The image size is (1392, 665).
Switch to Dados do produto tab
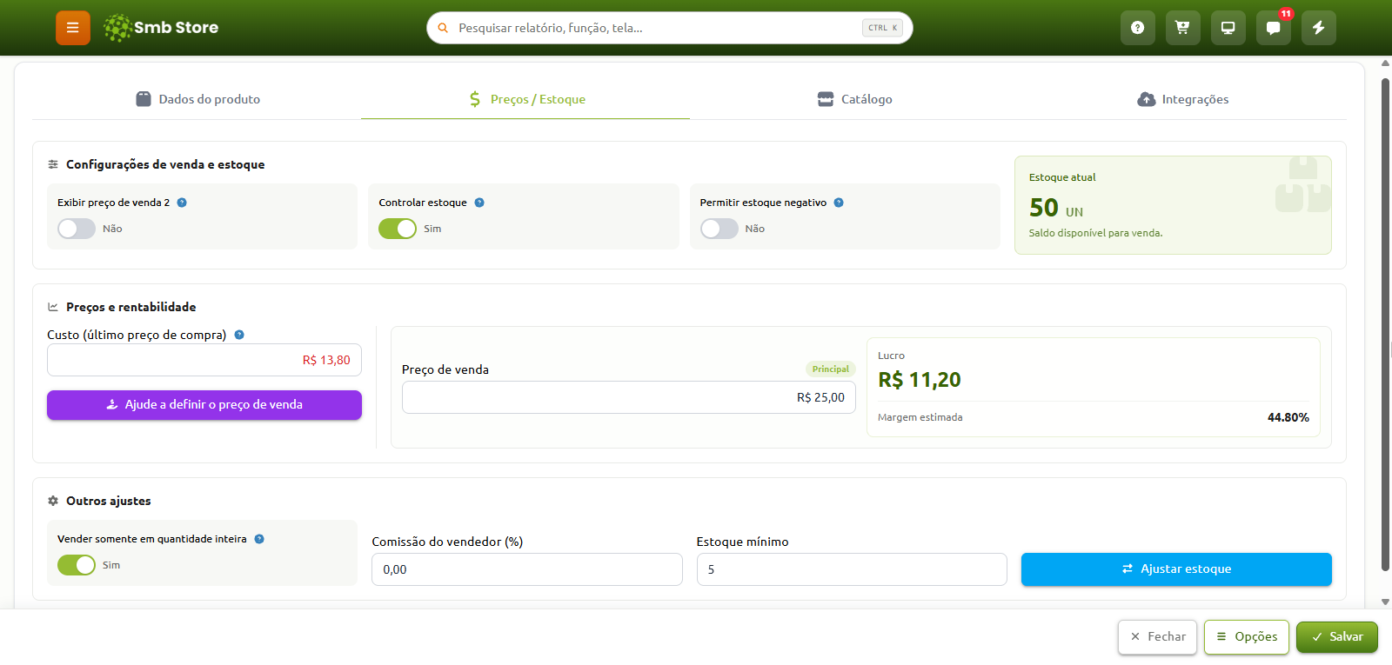[x=197, y=99]
